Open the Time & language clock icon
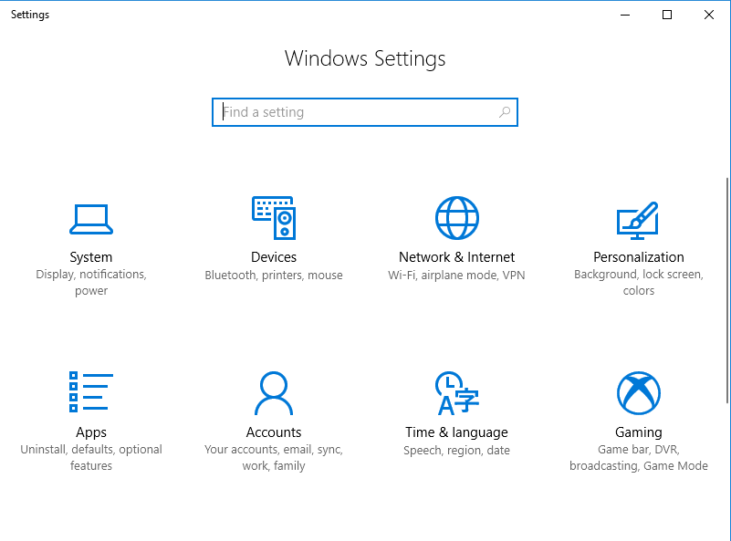The image size is (731, 541). (x=457, y=393)
